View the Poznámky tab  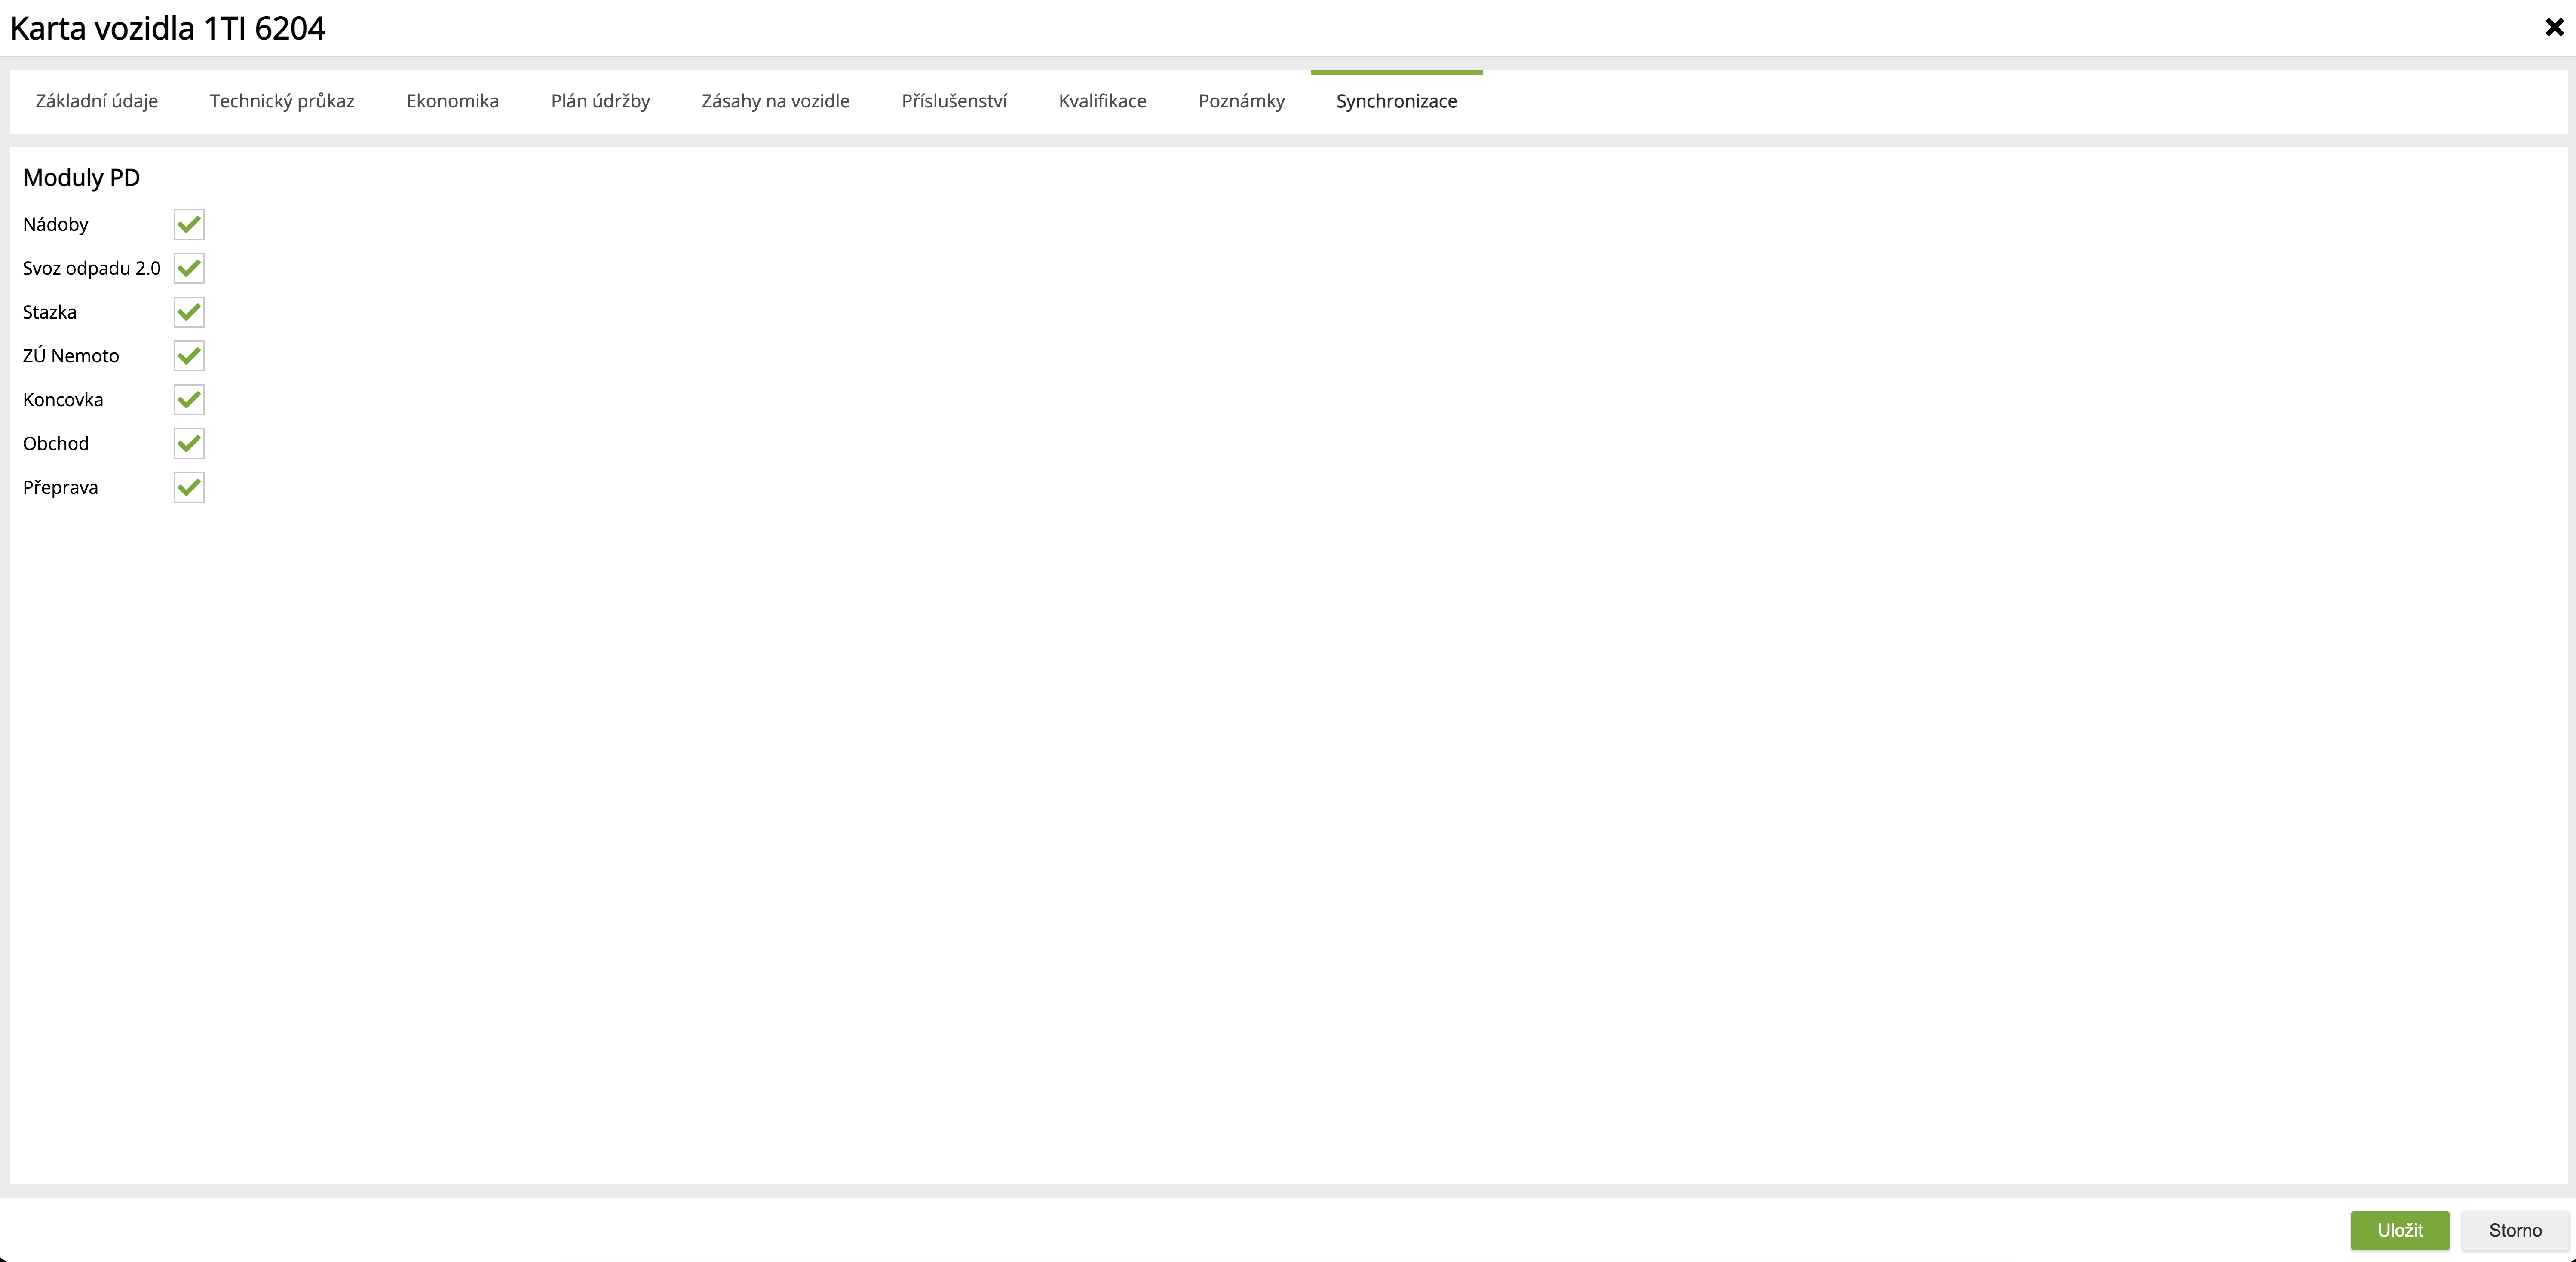point(1241,101)
